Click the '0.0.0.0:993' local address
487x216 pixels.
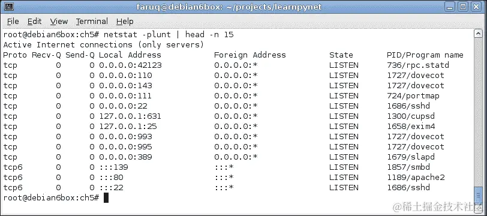[x=125, y=137]
